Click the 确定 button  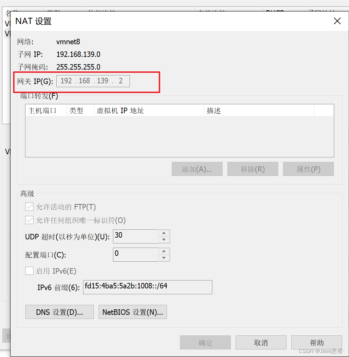205,342
